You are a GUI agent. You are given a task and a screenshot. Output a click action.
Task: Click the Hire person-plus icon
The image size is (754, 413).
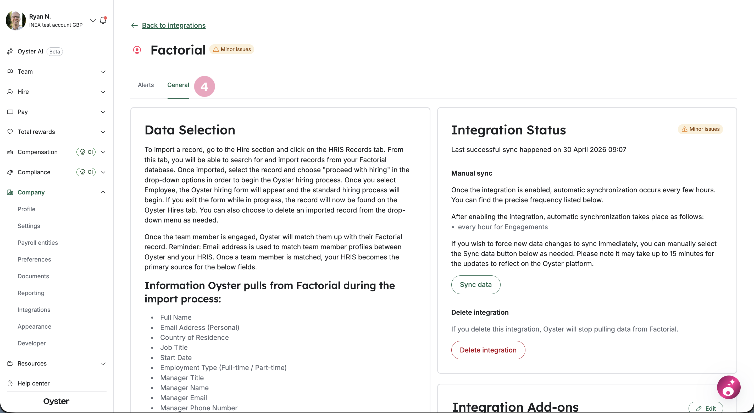pyautogui.click(x=10, y=92)
